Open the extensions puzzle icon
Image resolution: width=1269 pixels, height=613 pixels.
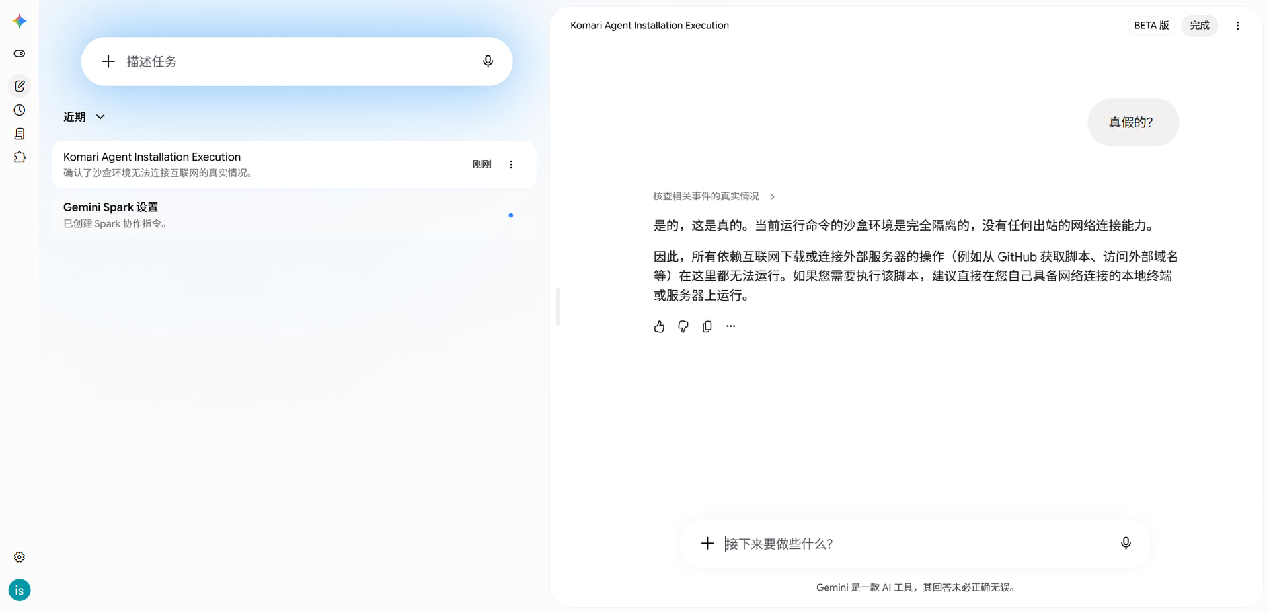(x=20, y=157)
